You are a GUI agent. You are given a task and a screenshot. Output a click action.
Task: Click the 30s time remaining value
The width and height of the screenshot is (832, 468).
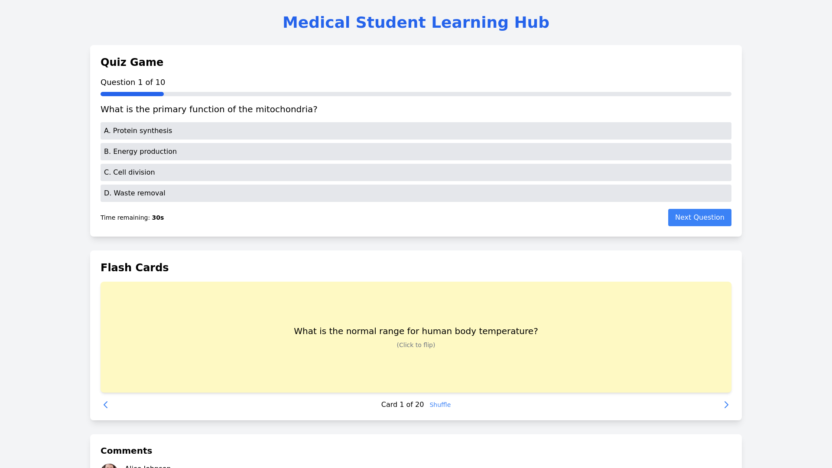[x=158, y=218]
